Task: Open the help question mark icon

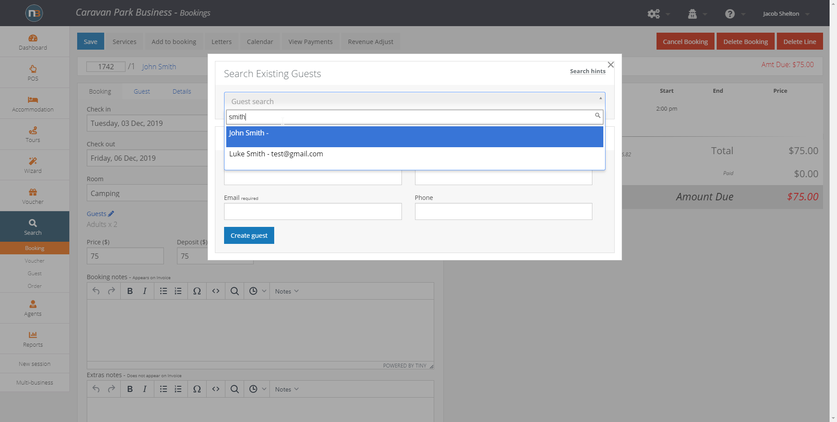Action: [730, 14]
